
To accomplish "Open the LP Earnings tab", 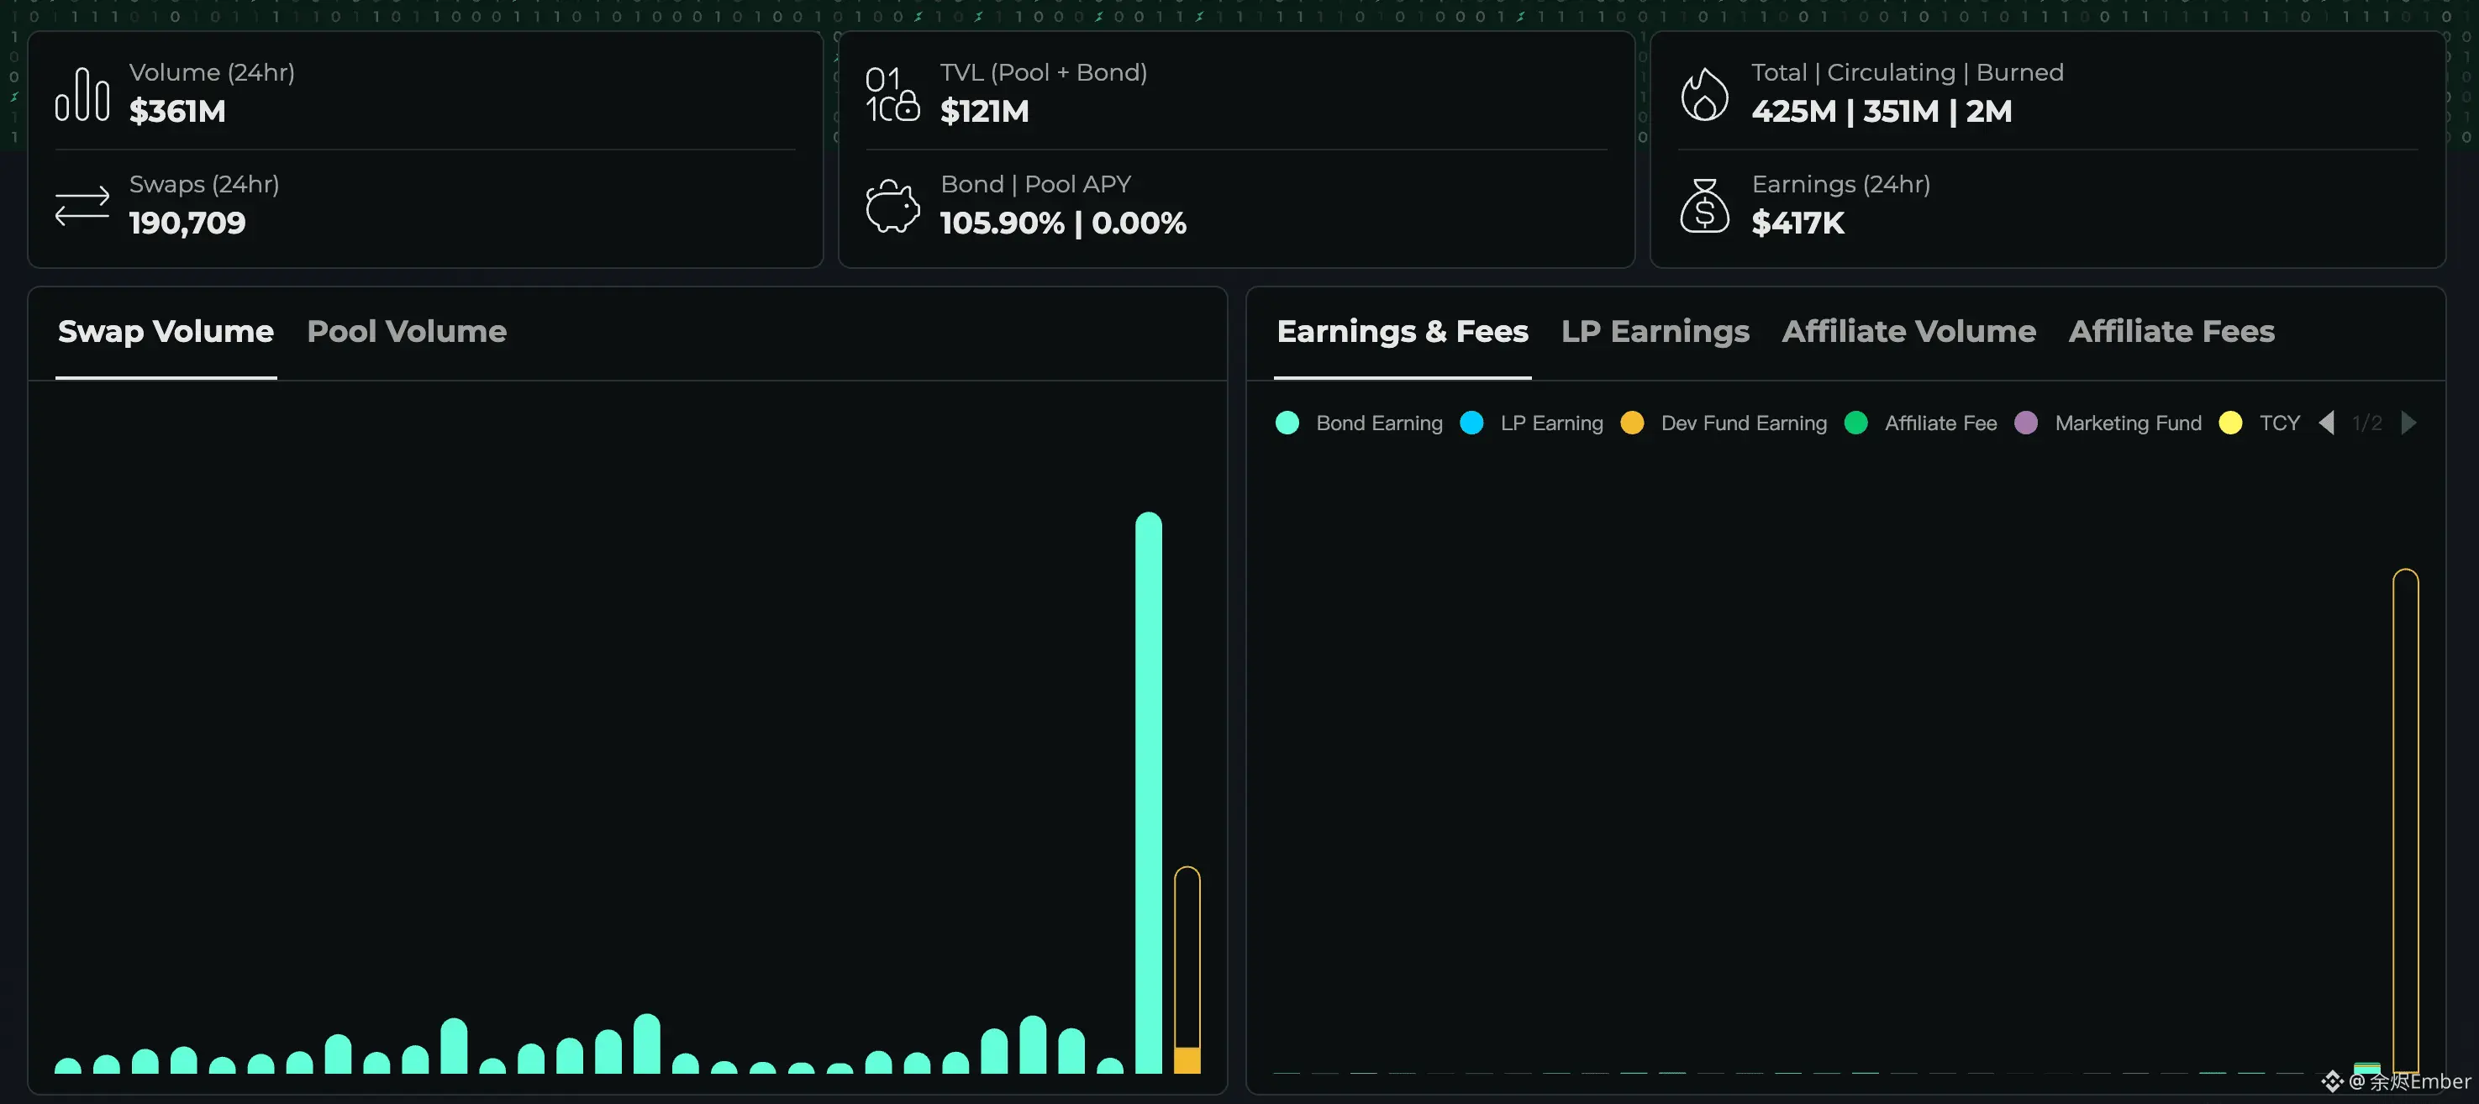I will (x=1655, y=331).
